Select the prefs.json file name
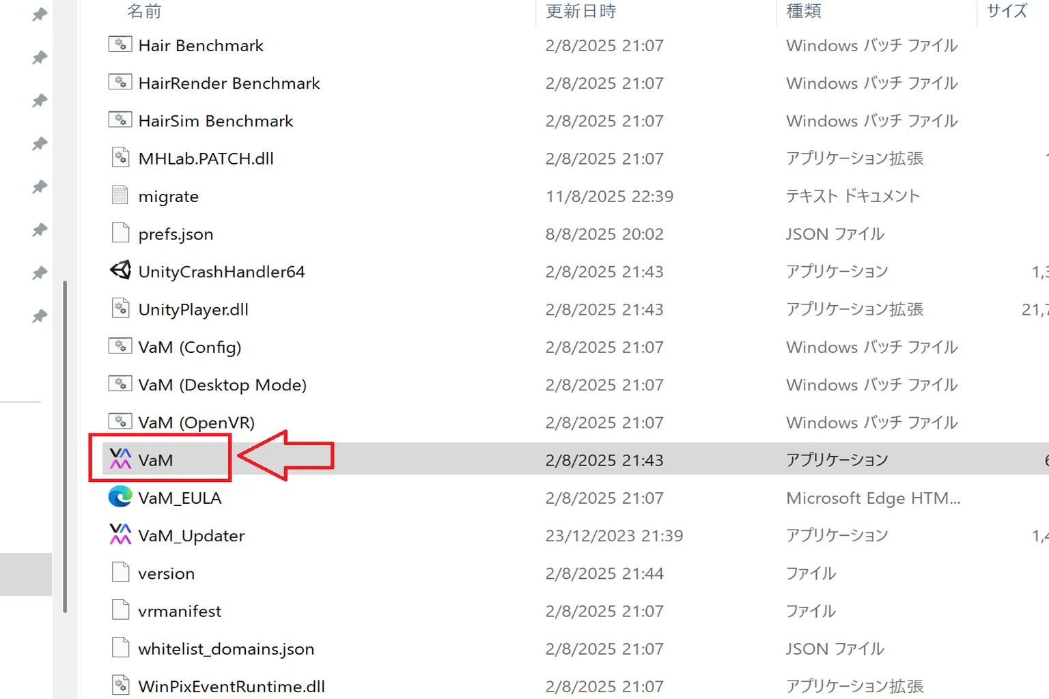 (x=176, y=234)
